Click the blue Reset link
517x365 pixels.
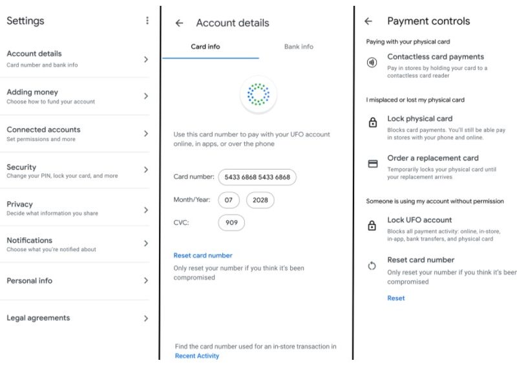[396, 298]
